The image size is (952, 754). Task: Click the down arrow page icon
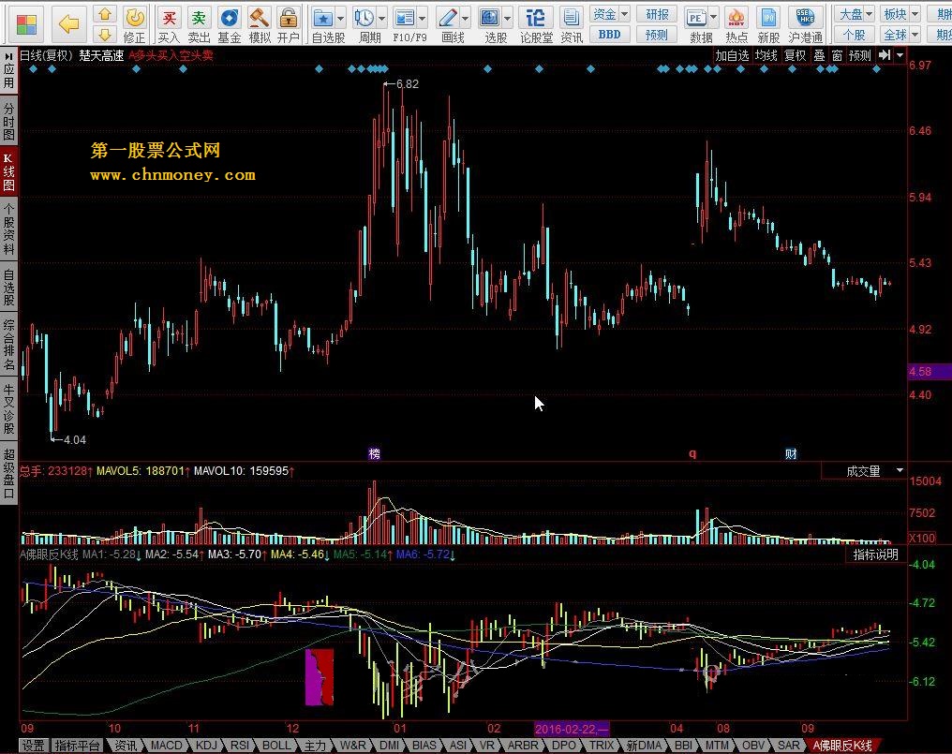pos(105,34)
